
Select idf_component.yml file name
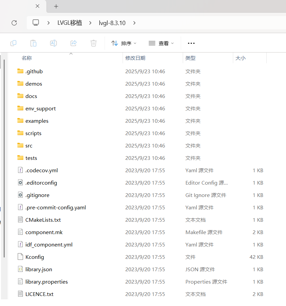point(49,245)
